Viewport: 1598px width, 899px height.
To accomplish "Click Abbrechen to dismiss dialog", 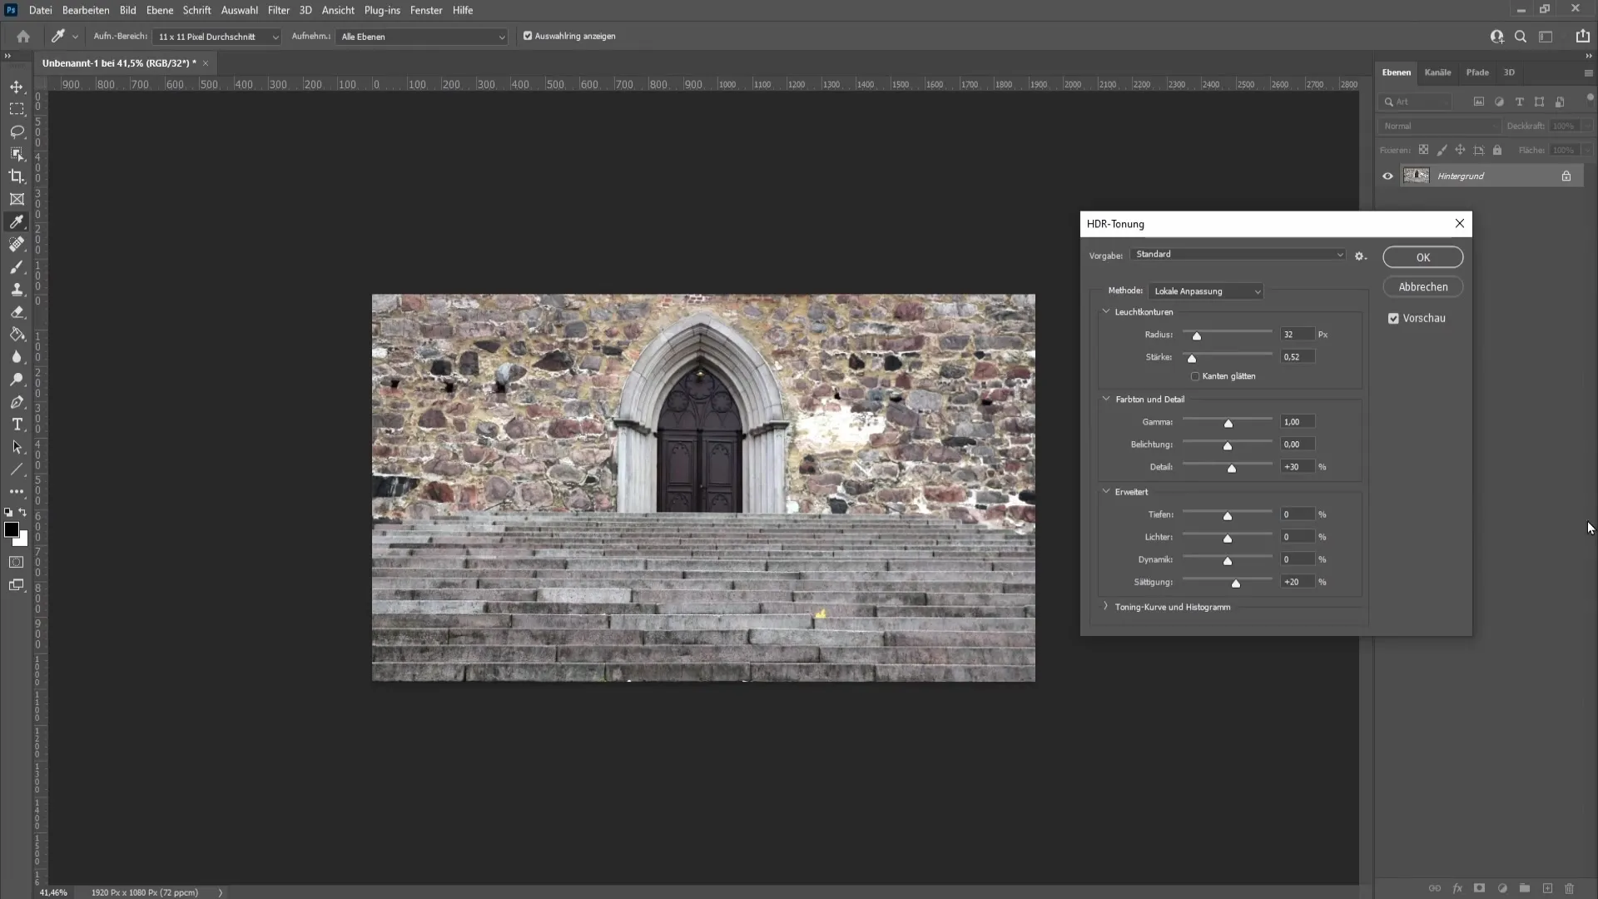I will (1423, 286).
